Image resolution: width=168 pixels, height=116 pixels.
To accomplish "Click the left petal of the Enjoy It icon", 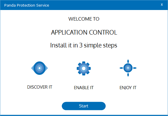I will (122, 68).
